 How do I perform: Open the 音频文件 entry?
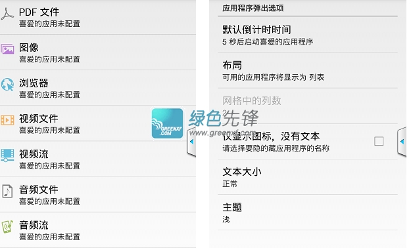click(x=98, y=195)
